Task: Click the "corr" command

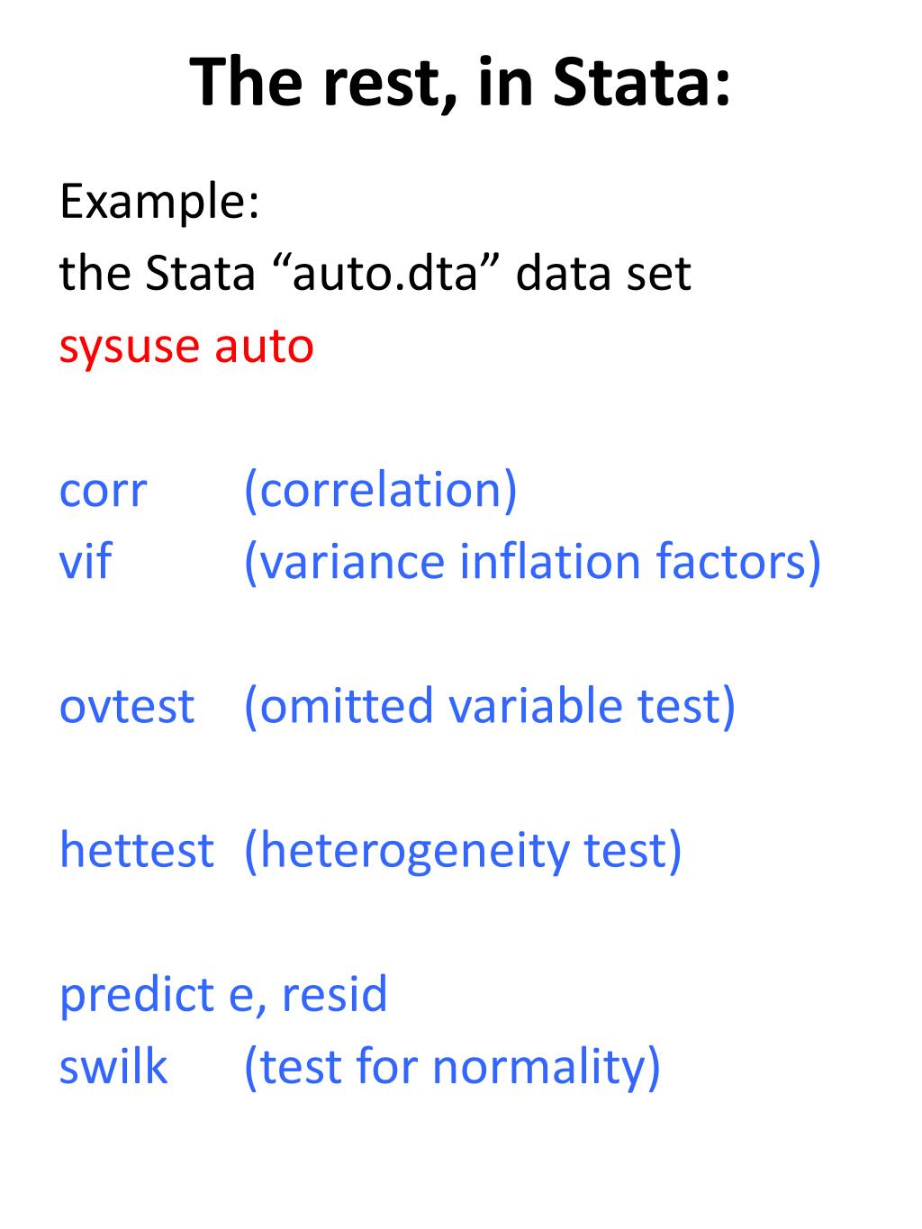Action: pyautogui.click(x=103, y=492)
